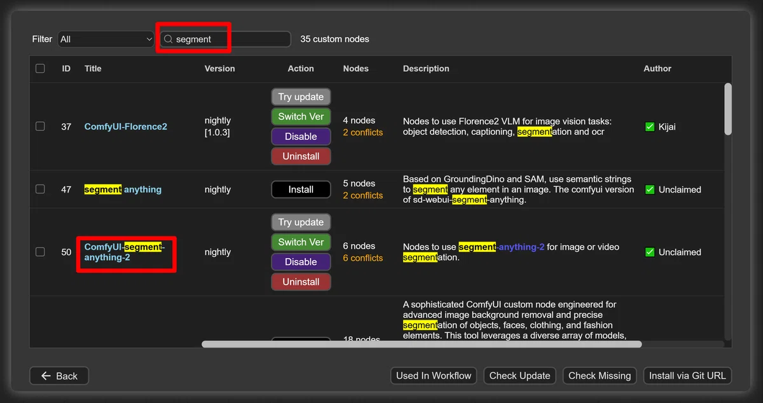Click the 6 conflicts text
Screen dimensions: 763x403
click(363, 258)
